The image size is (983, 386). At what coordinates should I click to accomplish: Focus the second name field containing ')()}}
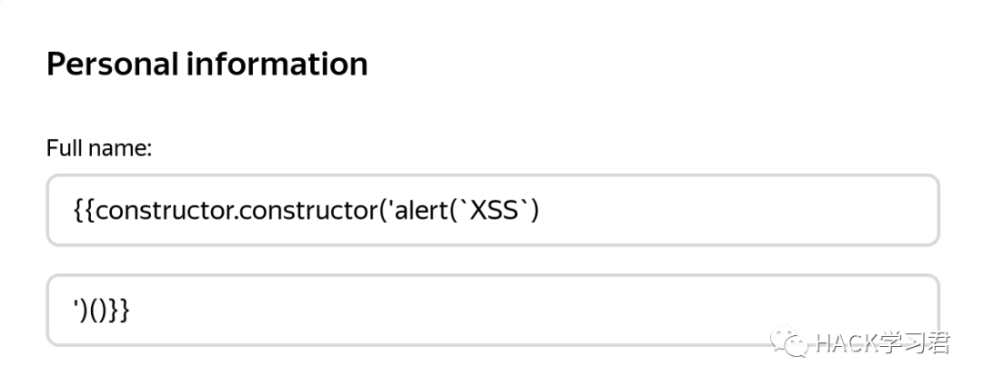[491, 310]
